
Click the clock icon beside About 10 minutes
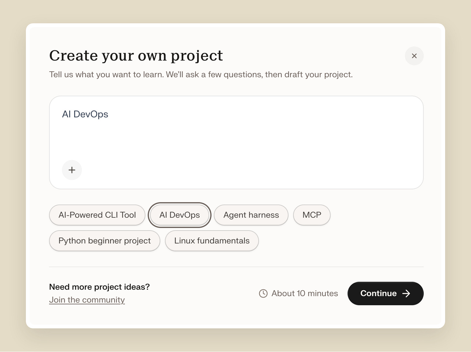(x=263, y=293)
